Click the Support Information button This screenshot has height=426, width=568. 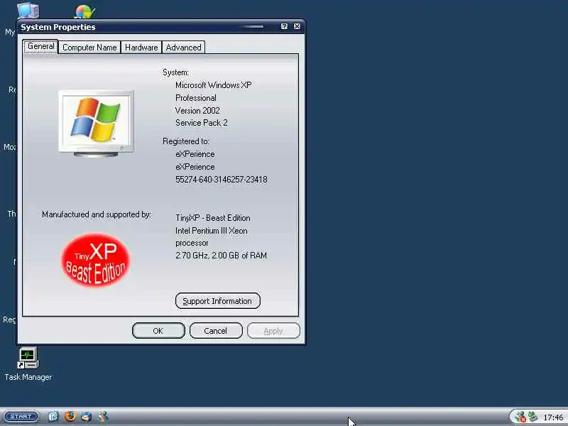point(218,301)
